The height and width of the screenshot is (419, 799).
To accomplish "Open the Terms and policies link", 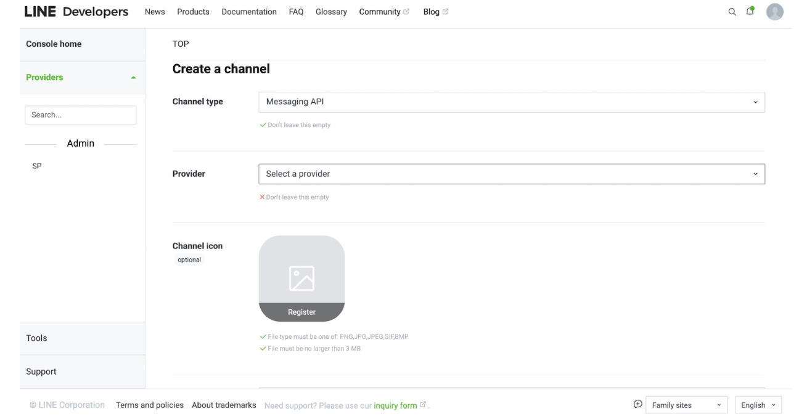I will [150, 405].
